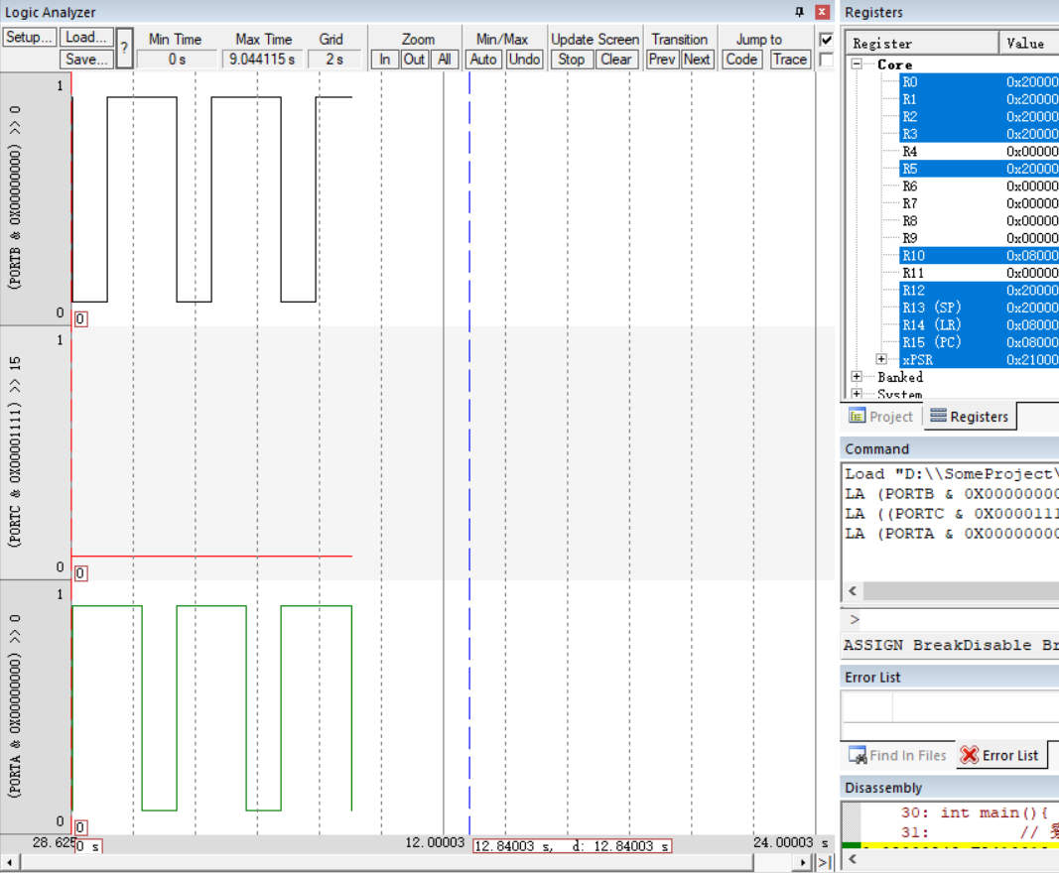This screenshot has width=1059, height=873.
Task: Click the red X Error List icon
Action: pyautogui.click(x=970, y=755)
